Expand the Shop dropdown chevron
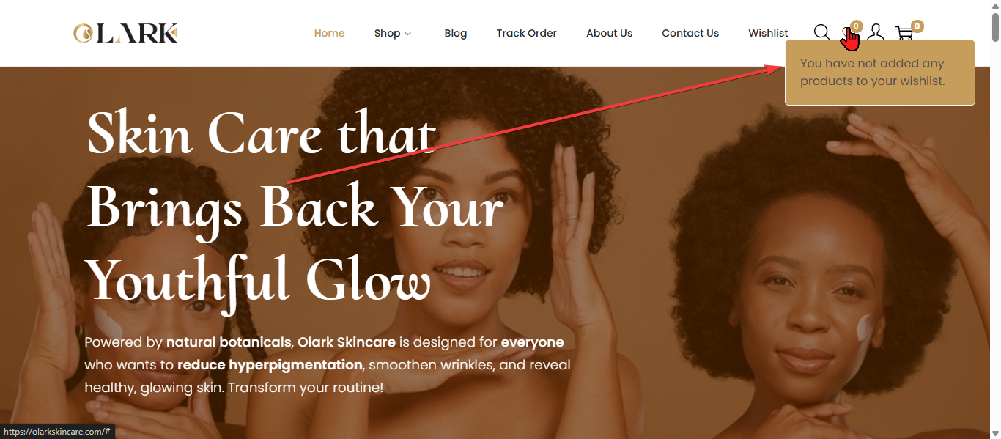 click(x=408, y=33)
